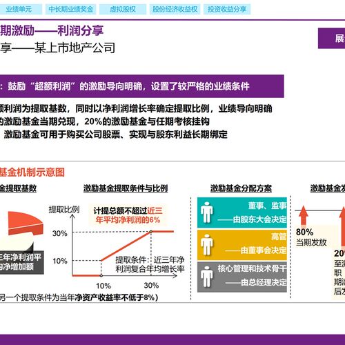Click the 30% x-axis label
The height and width of the screenshot is (345, 345).
click(x=151, y=285)
